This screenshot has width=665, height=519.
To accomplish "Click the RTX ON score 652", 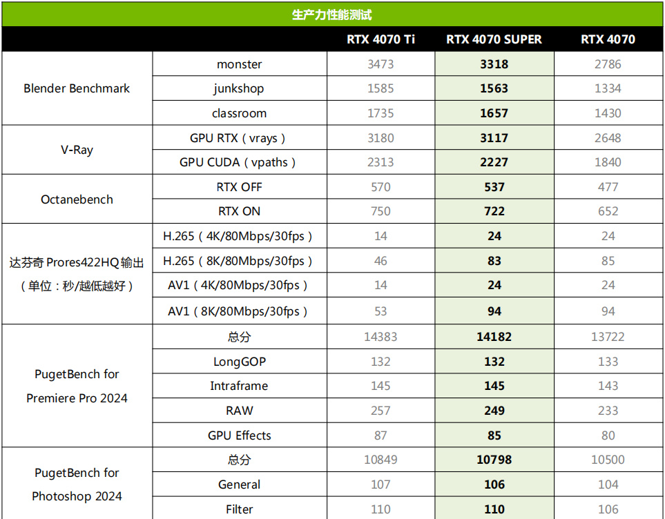I will (x=608, y=211).
